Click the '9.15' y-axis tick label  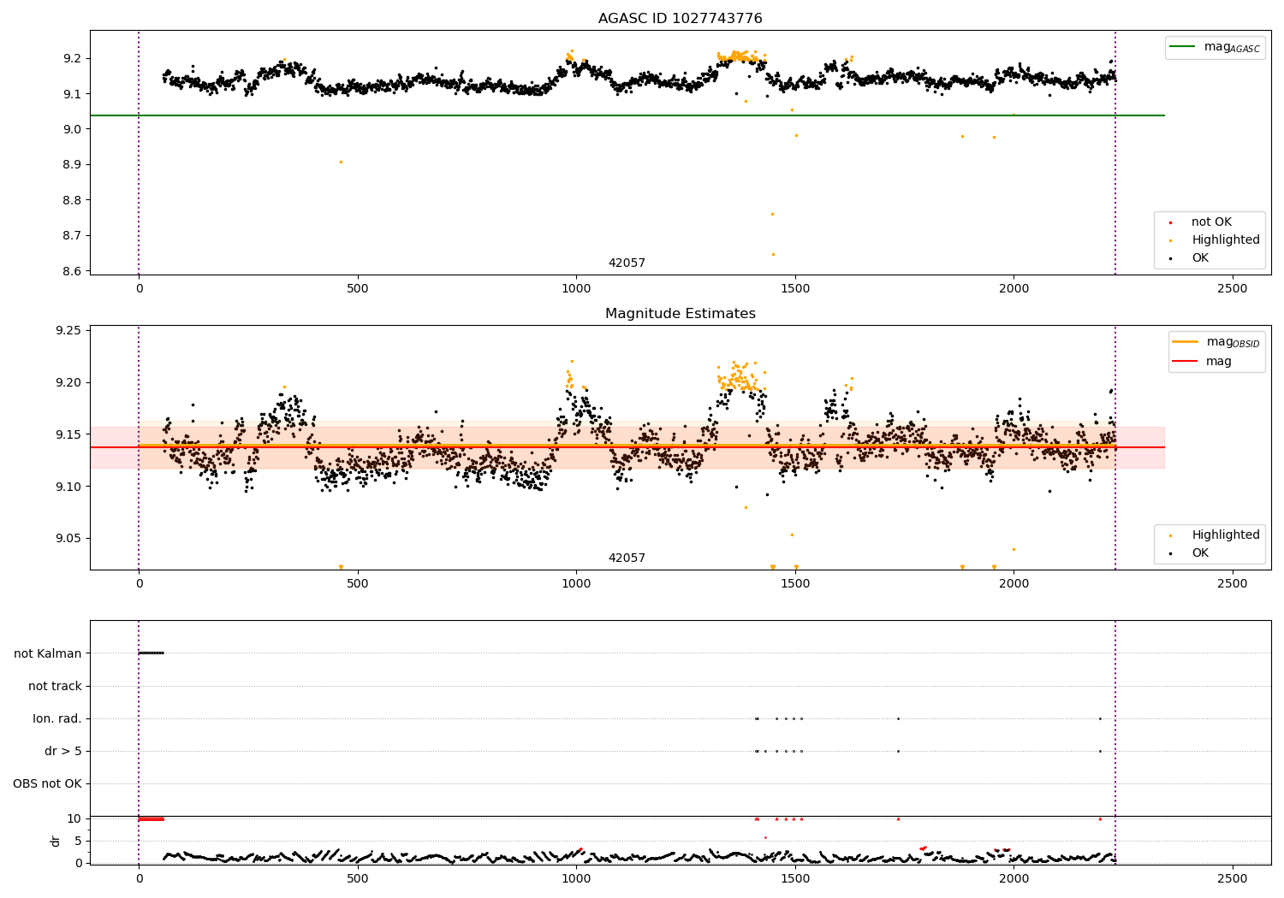(69, 435)
